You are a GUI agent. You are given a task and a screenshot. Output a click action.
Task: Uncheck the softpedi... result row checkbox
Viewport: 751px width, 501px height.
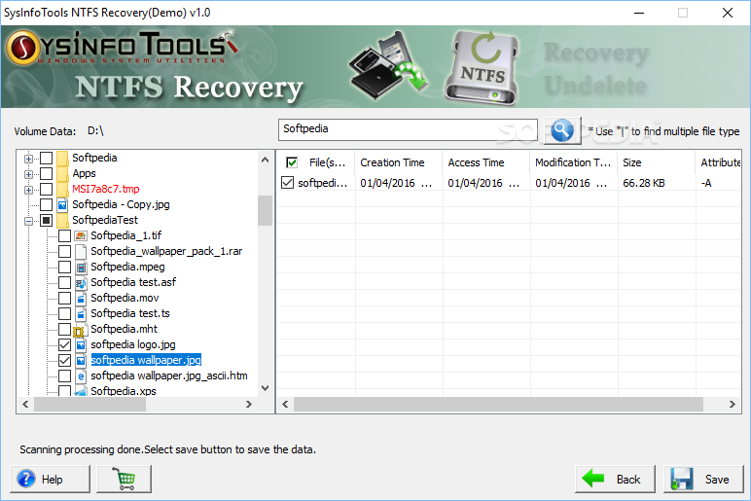(287, 183)
